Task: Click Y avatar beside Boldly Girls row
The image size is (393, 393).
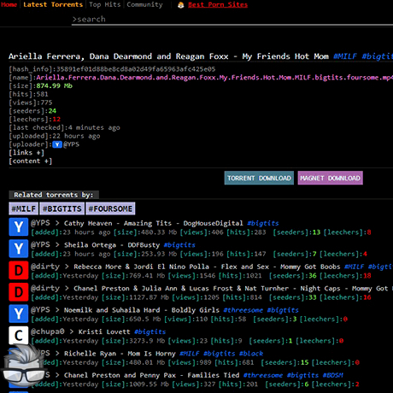Action: (19, 314)
